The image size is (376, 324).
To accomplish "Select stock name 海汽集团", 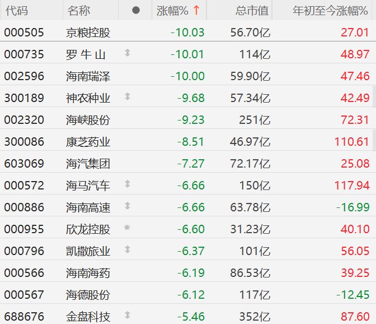I will pyautogui.click(x=88, y=164).
